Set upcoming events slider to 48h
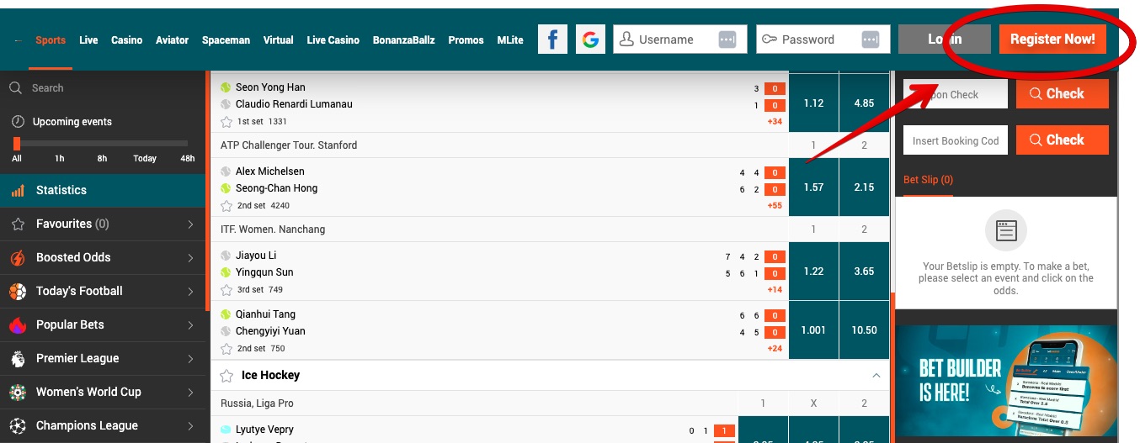 (x=187, y=158)
